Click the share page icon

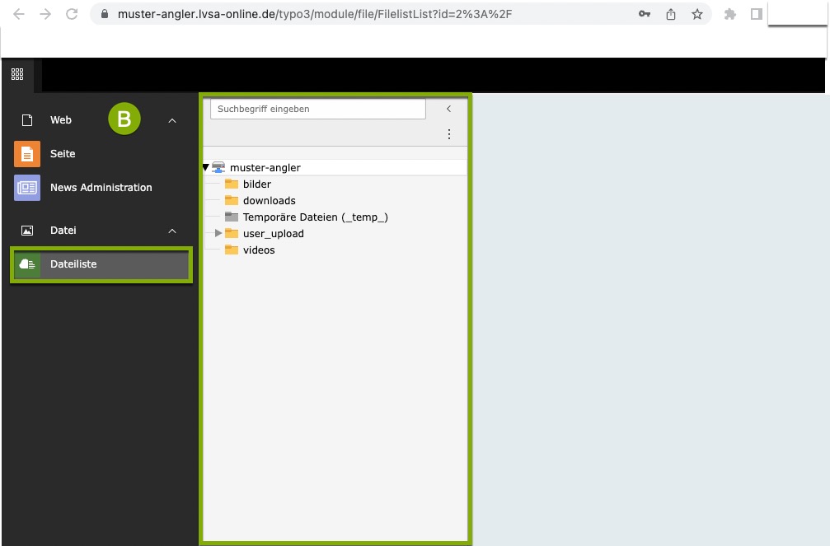[x=671, y=14]
